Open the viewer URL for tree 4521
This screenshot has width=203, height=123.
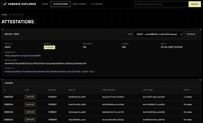23,56
